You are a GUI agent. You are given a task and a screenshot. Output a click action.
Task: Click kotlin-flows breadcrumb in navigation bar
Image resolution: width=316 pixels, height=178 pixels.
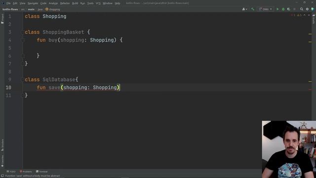tap(10, 9)
